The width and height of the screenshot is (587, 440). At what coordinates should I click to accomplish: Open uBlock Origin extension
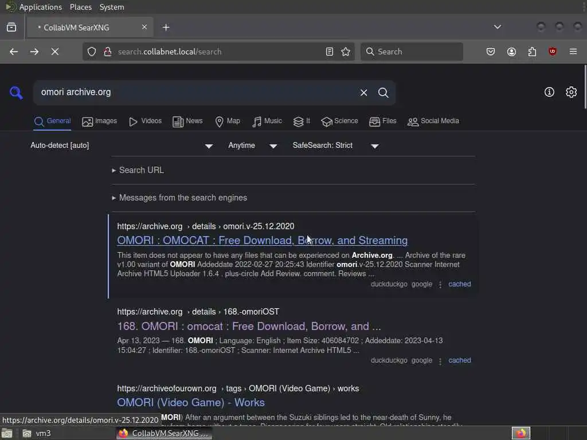[553, 52]
